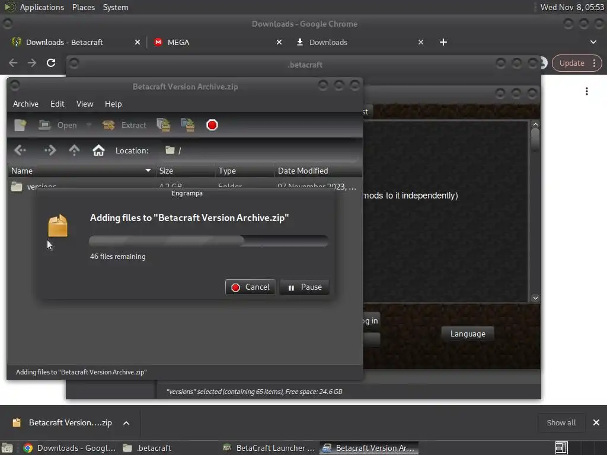Screen dimensions: 607x455
Task: Open the System menu
Action: [x=116, y=7]
